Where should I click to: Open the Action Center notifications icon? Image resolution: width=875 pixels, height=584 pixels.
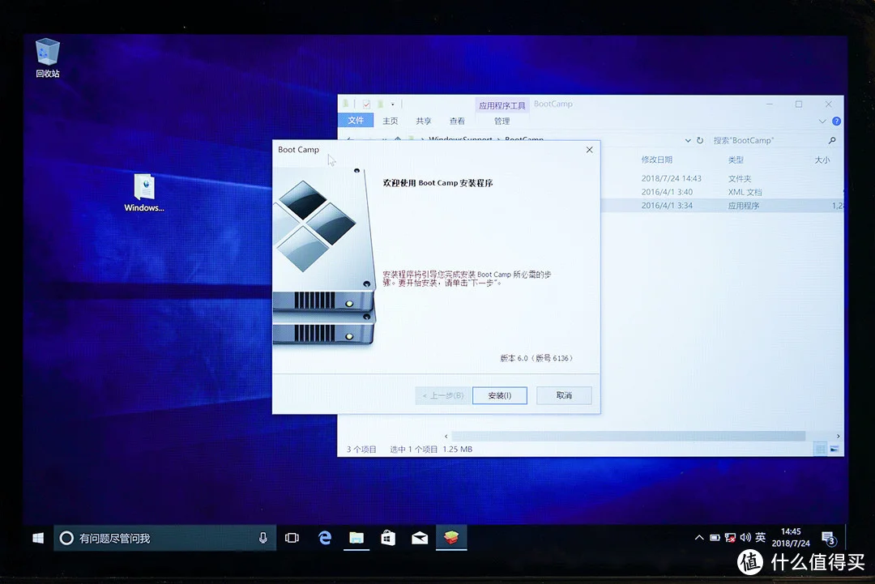[829, 538]
